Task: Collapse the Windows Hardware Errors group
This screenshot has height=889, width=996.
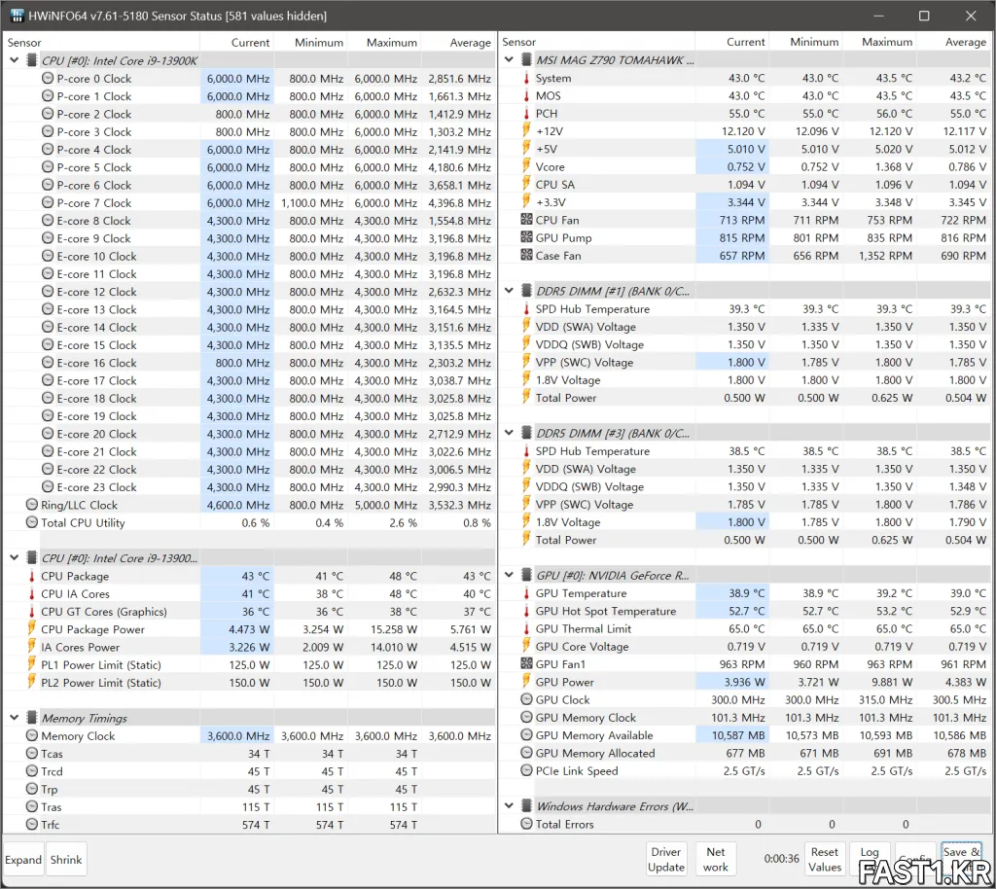Action: pos(509,806)
